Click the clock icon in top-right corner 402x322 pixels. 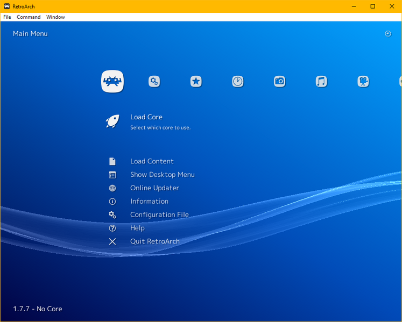coord(388,34)
